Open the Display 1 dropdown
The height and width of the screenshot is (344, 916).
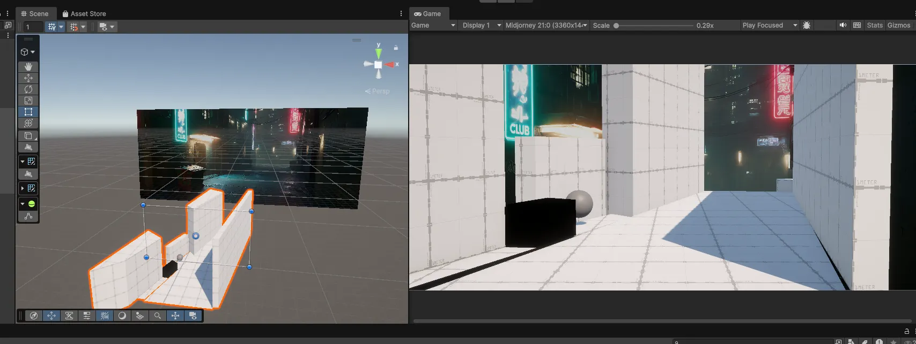(x=482, y=25)
